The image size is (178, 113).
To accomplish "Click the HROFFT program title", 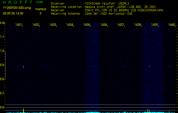I will tap(18, 2).
